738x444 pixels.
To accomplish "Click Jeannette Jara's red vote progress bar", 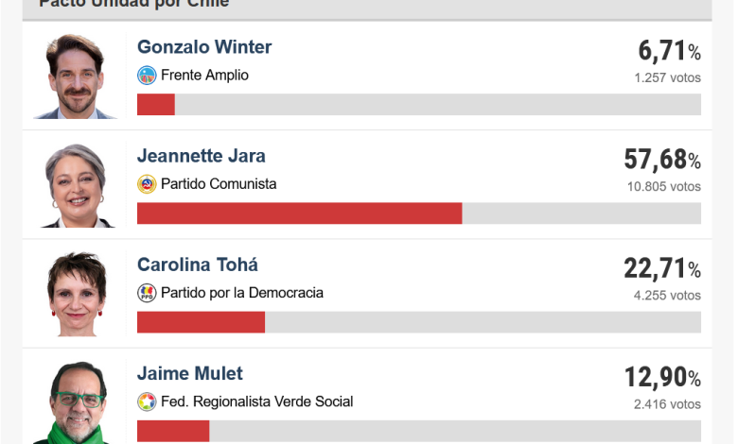I will tap(299, 213).
